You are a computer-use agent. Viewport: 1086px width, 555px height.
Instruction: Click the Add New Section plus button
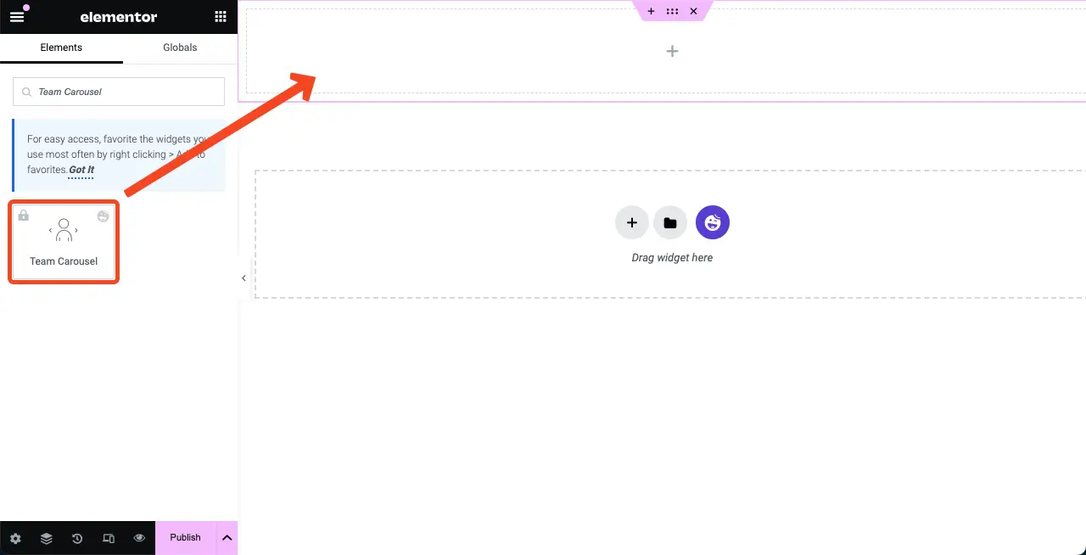click(632, 222)
